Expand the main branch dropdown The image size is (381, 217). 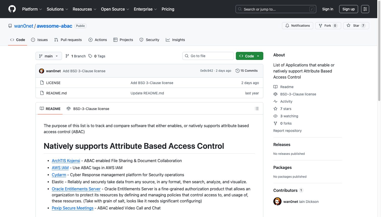coord(49,56)
